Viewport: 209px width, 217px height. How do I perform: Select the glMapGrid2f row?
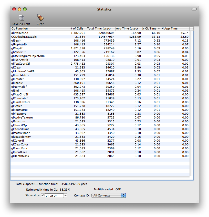point(100,94)
